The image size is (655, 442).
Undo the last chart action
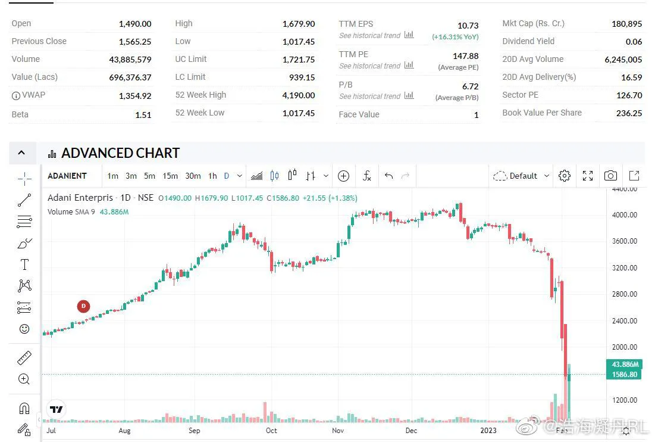tap(388, 176)
